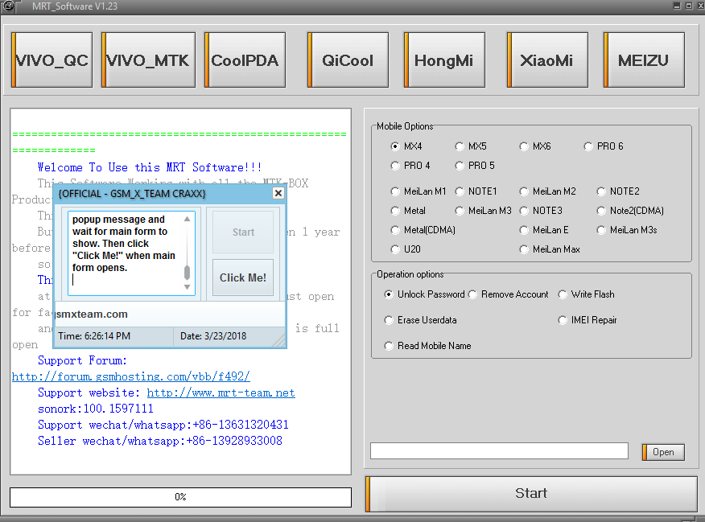
Task: Close the GSM_X_TEAM CRAXX popup
Action: pyautogui.click(x=278, y=193)
